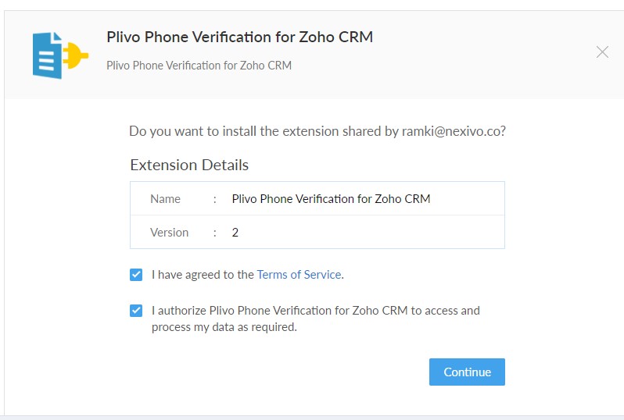Uncheck the Terms of Service agreement checkbox
The image size is (624, 420).
(136, 275)
